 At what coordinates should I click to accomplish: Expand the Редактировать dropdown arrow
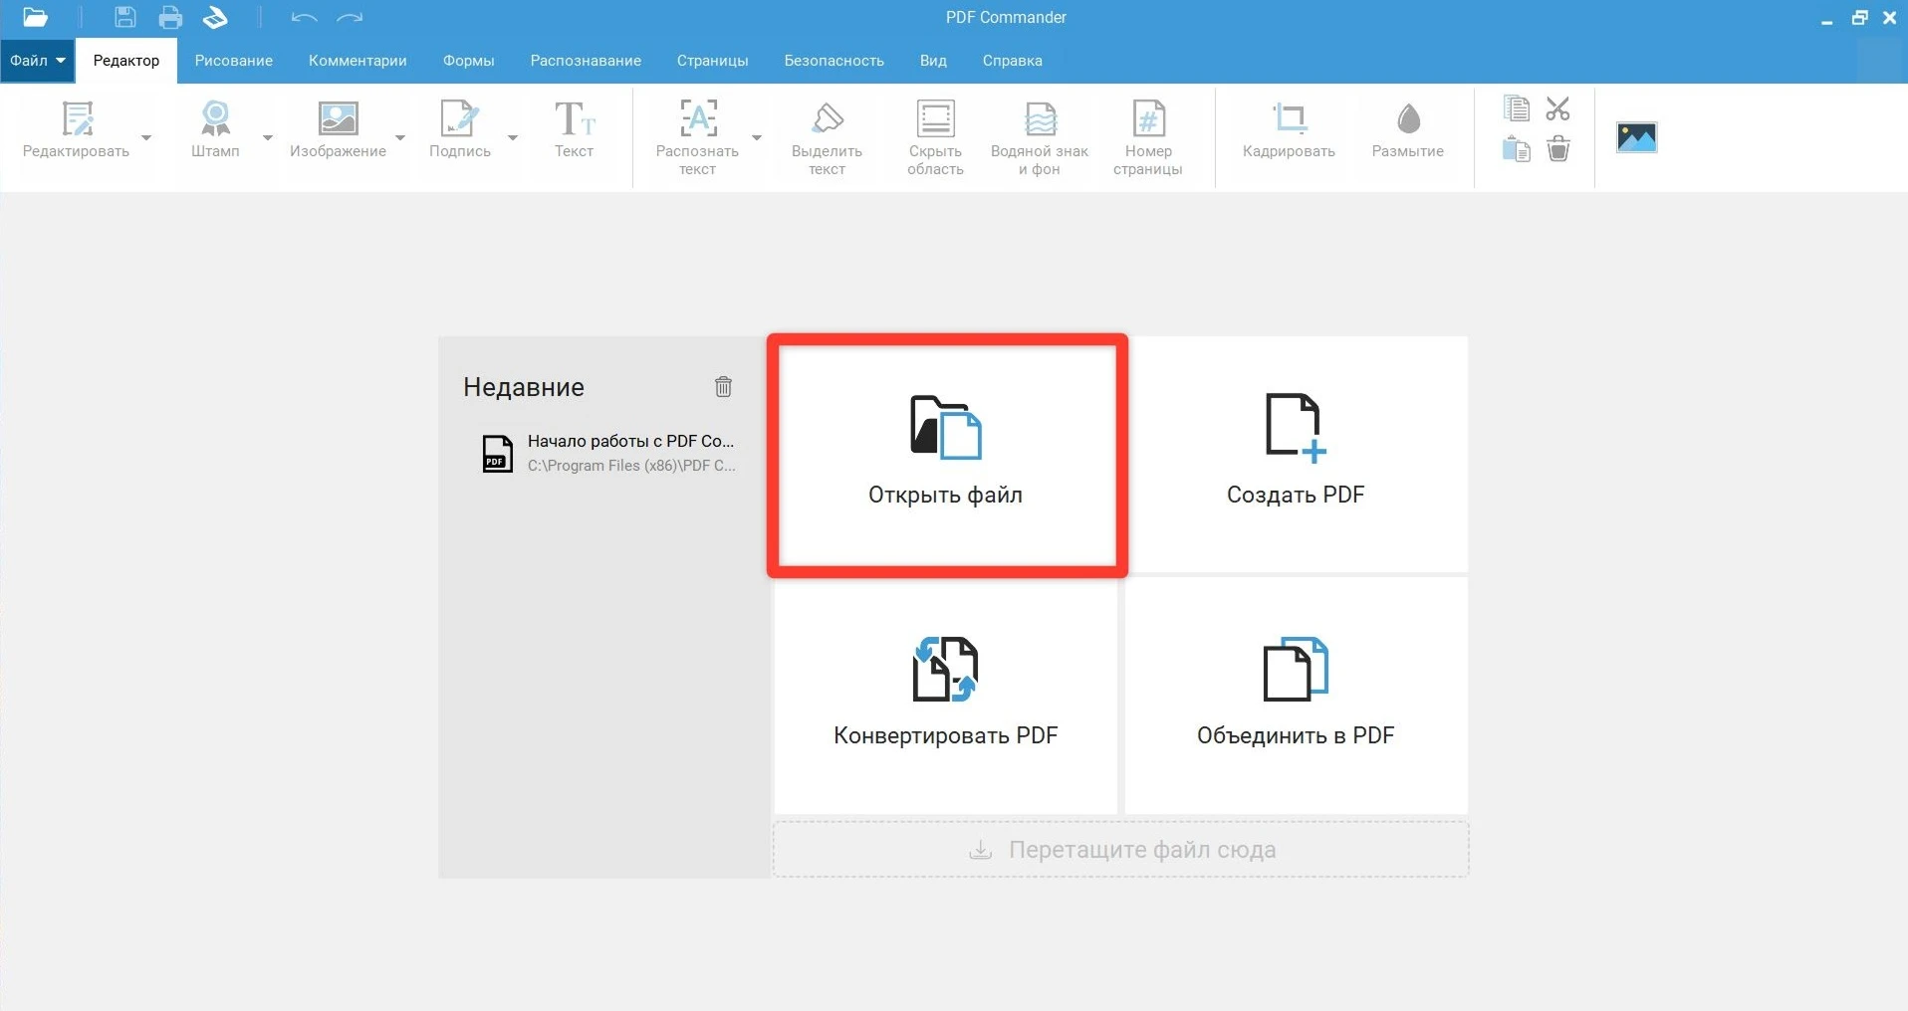click(146, 137)
